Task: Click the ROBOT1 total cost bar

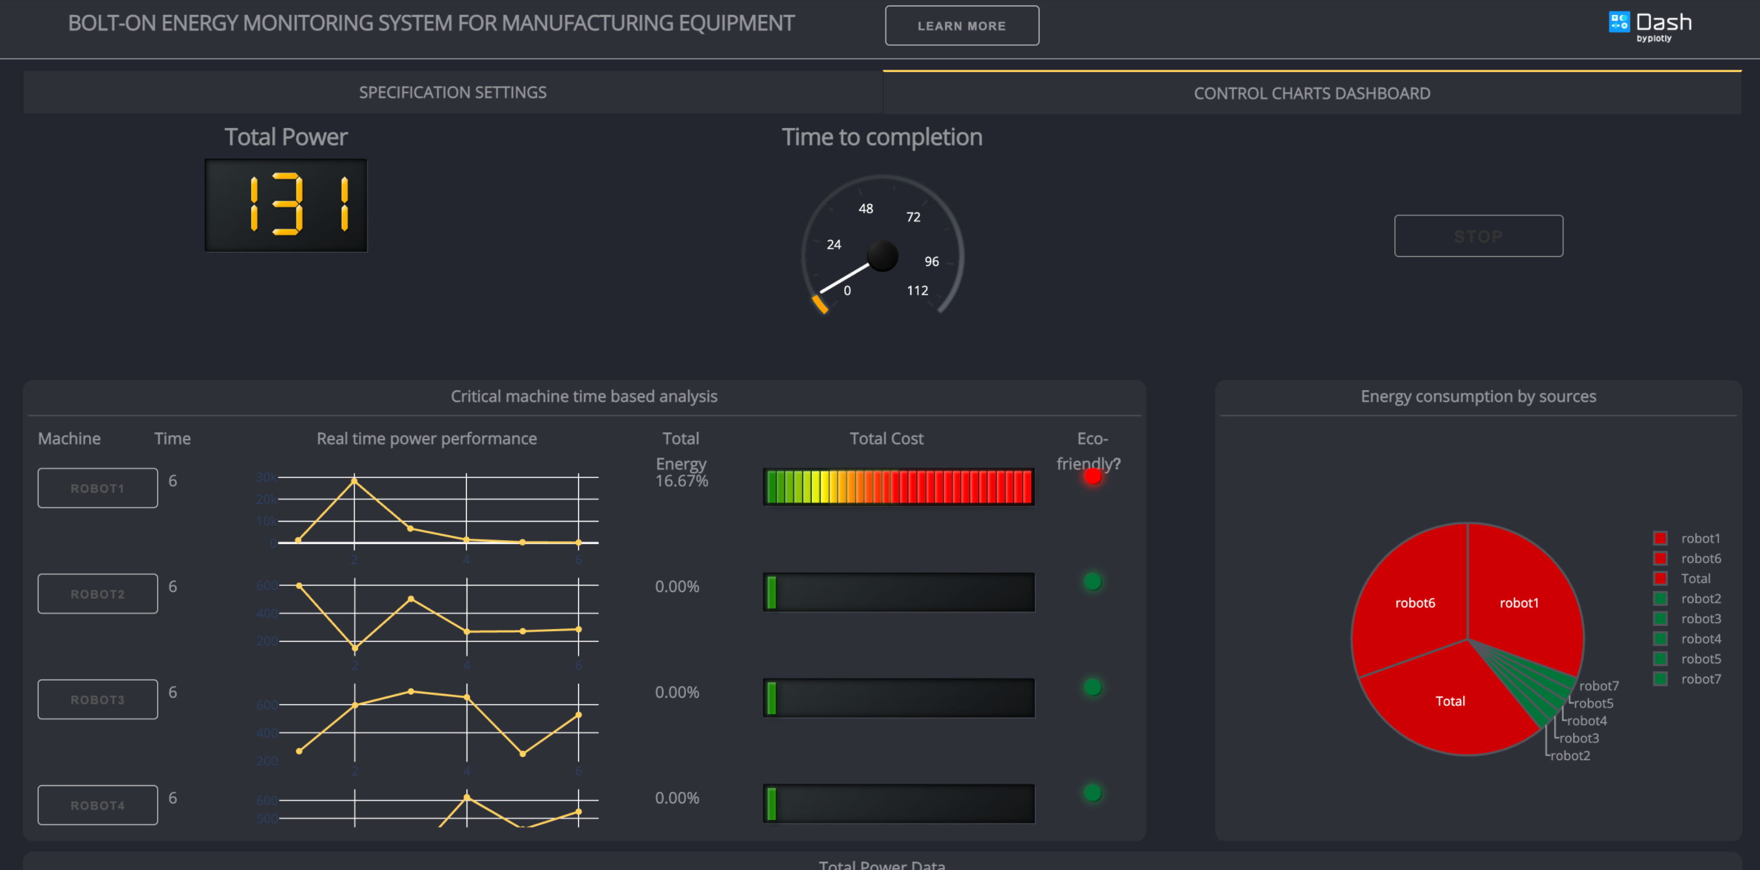Action: 898,487
